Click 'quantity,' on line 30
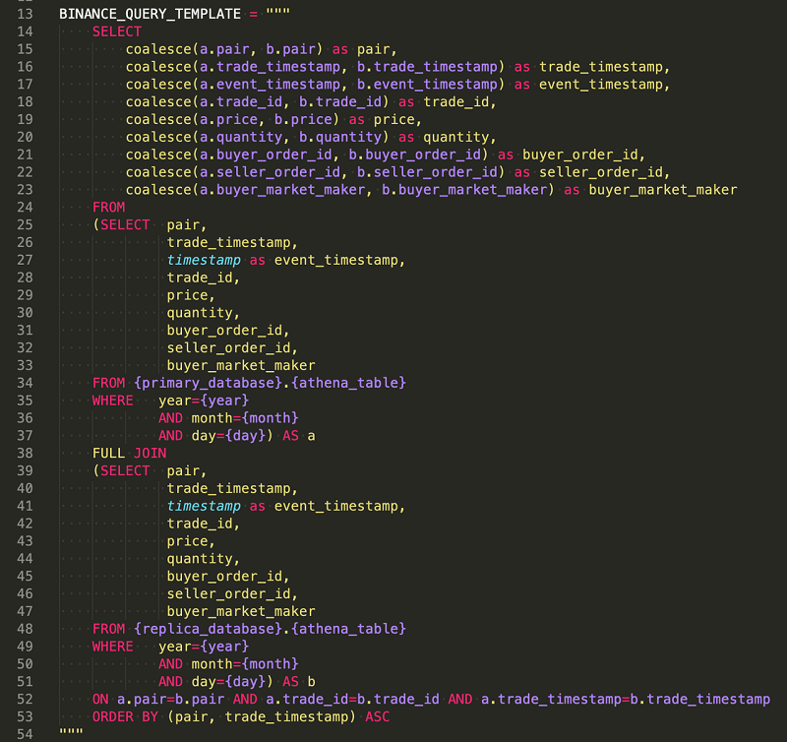The height and width of the screenshot is (742, 787). [x=204, y=313]
